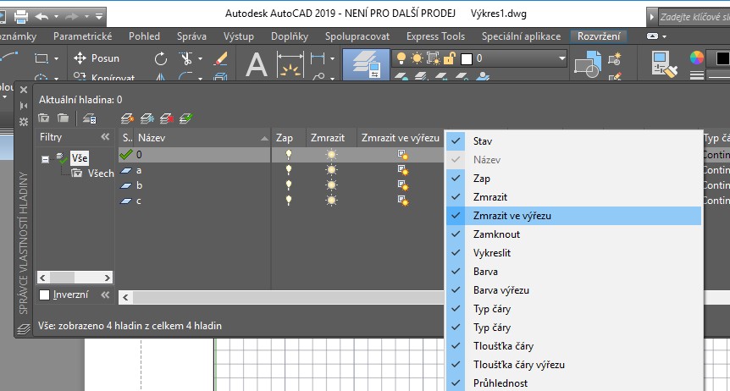Screen dimensions: 730x391
Task: Click the filter tree horizontal scrollbar right arrow
Action: 108,277
